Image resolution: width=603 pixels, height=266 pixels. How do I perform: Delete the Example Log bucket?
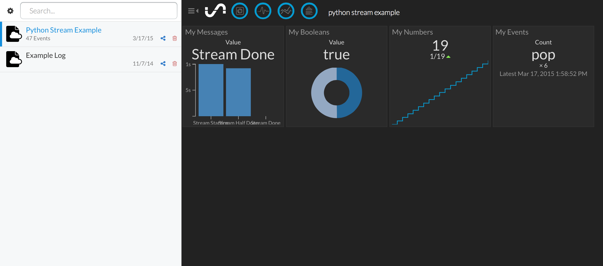[x=175, y=64]
